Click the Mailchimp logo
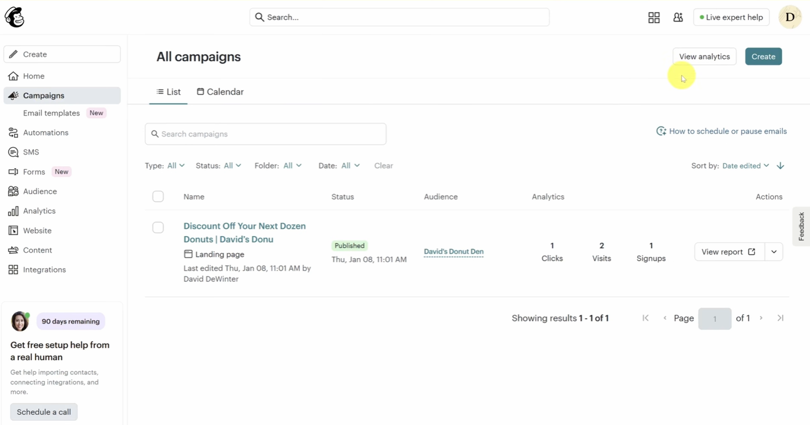The image size is (810, 425). (14, 17)
